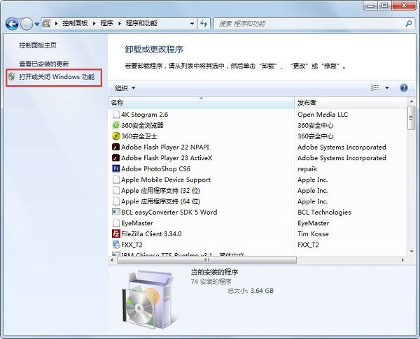Click the vertical scrollbar of the program list

coord(411,182)
